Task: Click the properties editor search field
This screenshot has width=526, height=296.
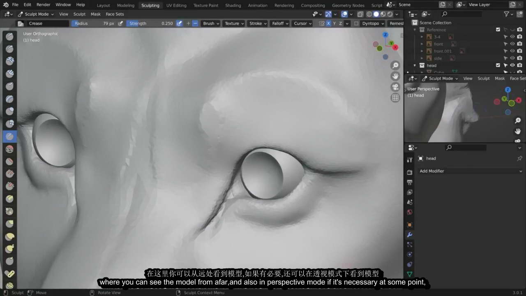Action: (466, 147)
